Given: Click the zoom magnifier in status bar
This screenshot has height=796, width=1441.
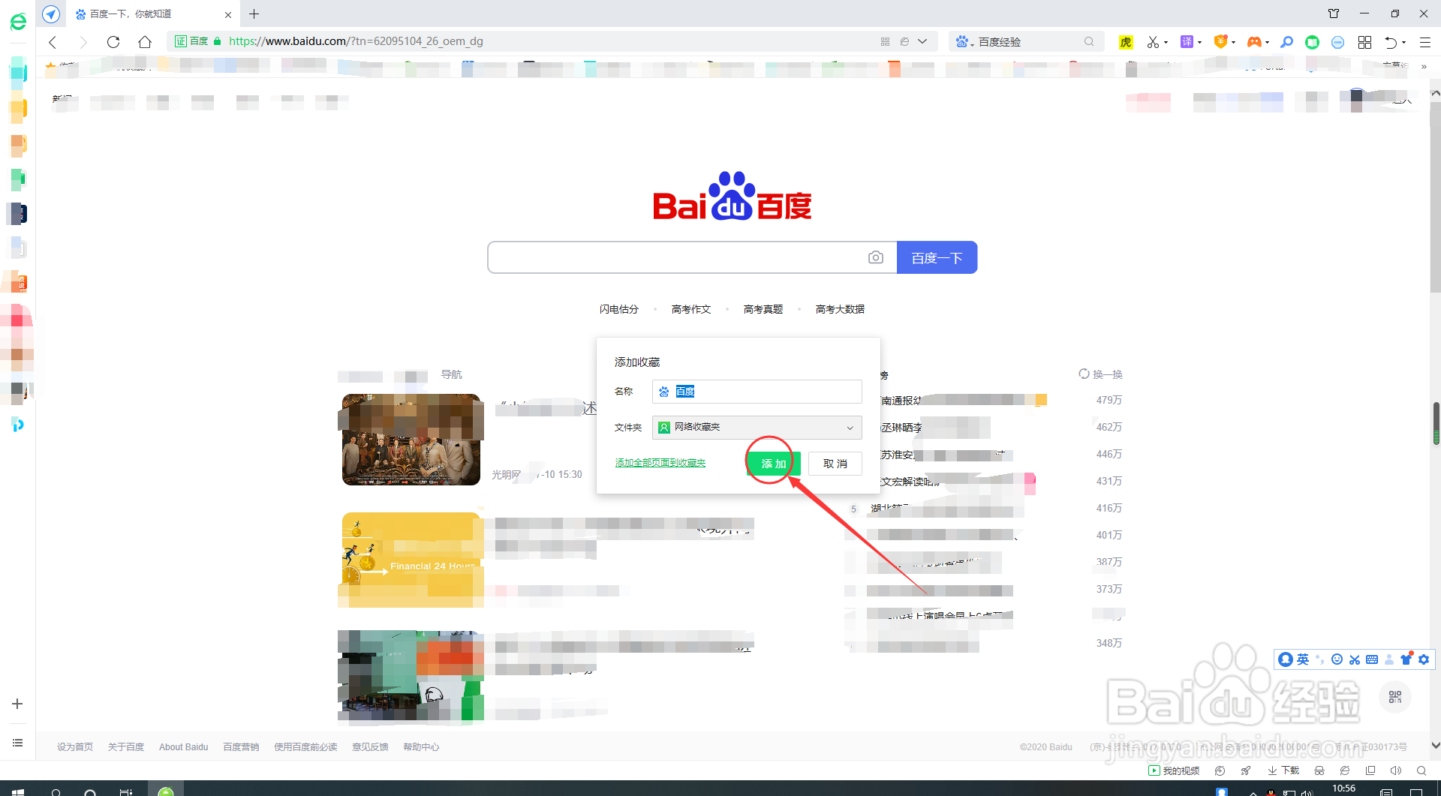Looking at the screenshot, I should (x=1421, y=770).
